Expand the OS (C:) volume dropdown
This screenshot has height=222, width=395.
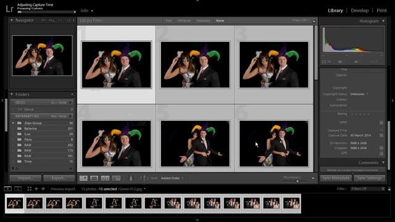(70, 102)
